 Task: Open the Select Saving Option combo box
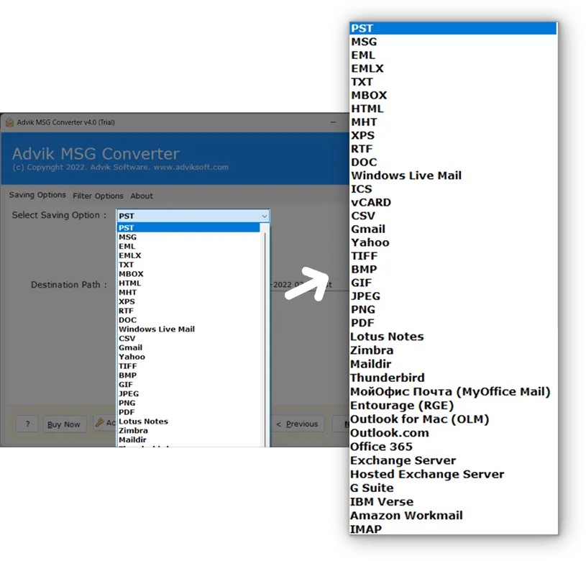[x=193, y=216]
